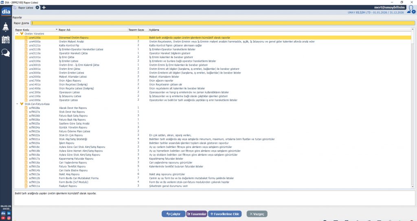Open the chat bubbles sidebar icon

pos(6,52)
